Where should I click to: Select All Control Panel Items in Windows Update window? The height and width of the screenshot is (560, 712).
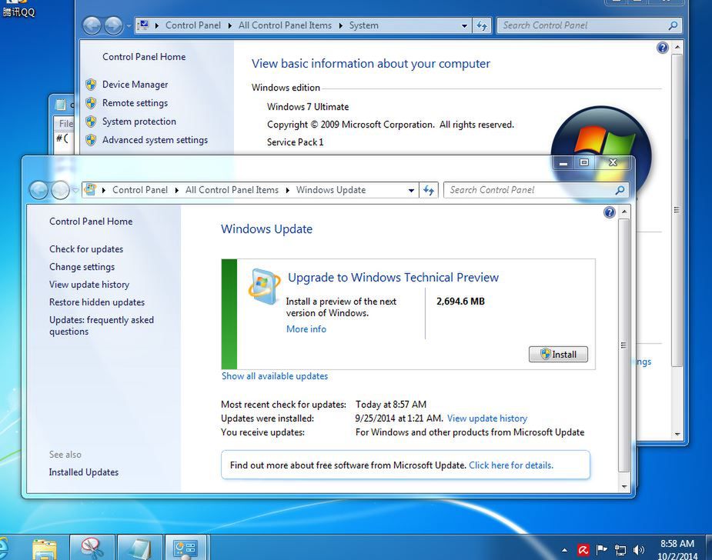pyautogui.click(x=232, y=190)
